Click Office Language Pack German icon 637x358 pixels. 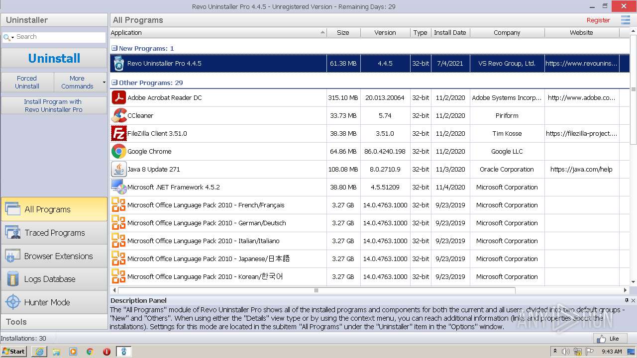118,223
